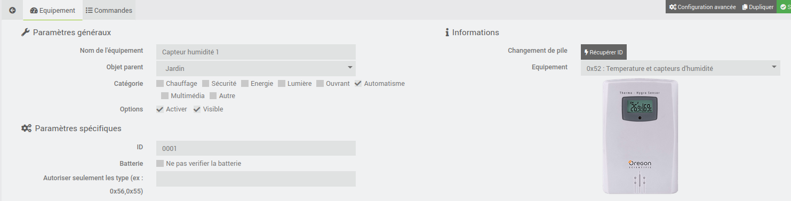
Task: Expand the Equipement 0x52 type dropdown
Action: tap(680, 68)
